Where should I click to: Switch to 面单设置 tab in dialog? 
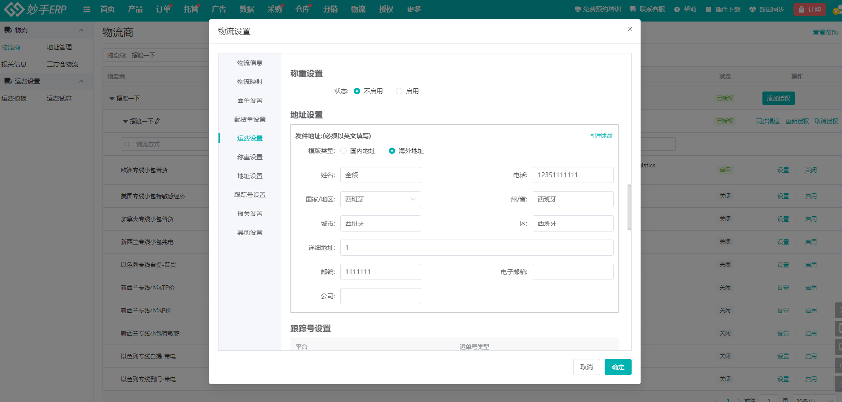point(249,100)
